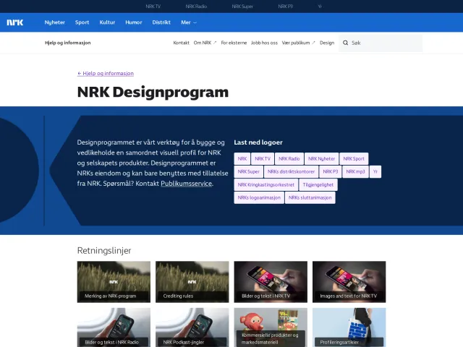Open the Sport section
Viewport: 463px width, 347px height.
click(82, 22)
